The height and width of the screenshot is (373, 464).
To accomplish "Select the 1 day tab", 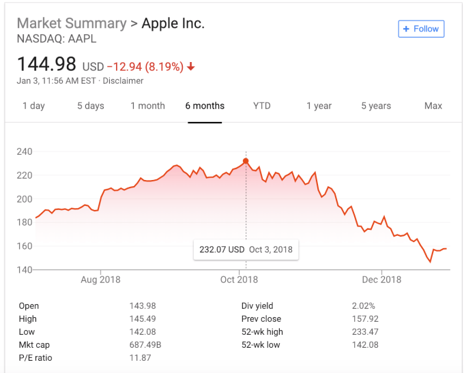I will click(33, 106).
